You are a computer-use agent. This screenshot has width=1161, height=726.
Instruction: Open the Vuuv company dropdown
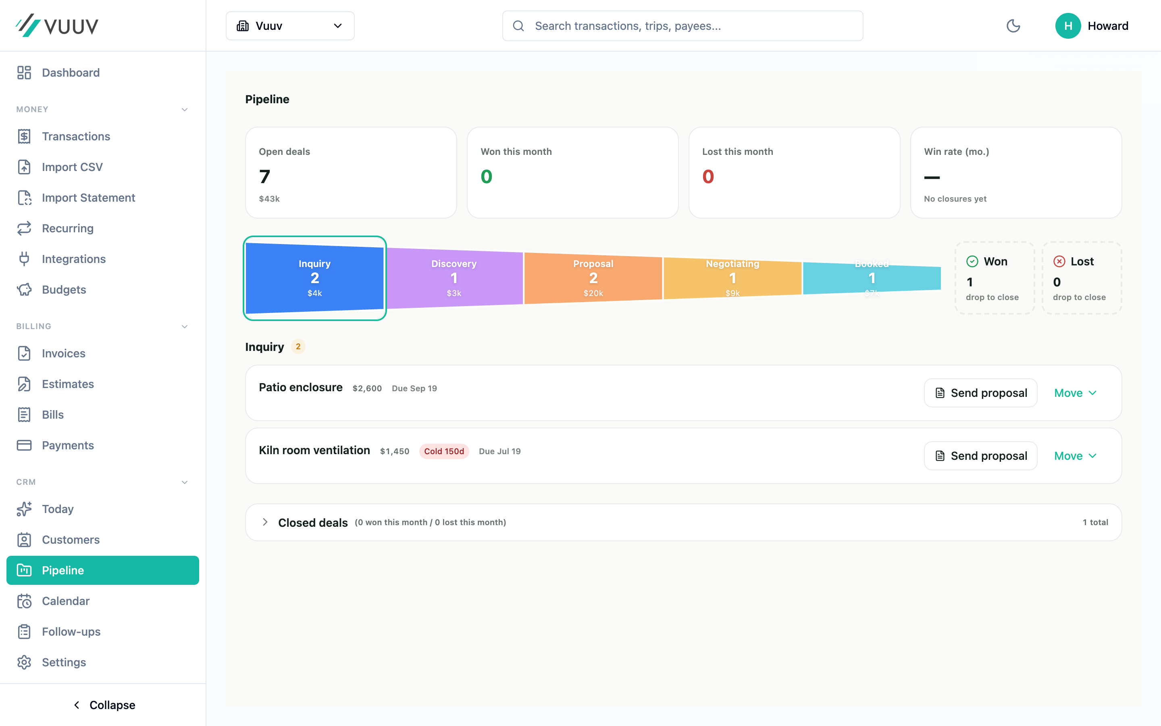click(x=290, y=26)
